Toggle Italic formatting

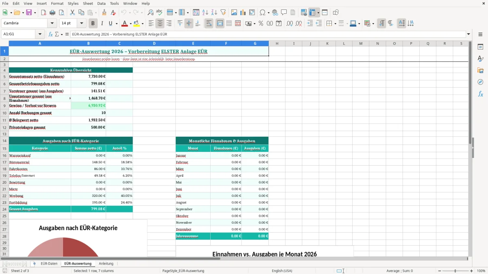[102, 24]
